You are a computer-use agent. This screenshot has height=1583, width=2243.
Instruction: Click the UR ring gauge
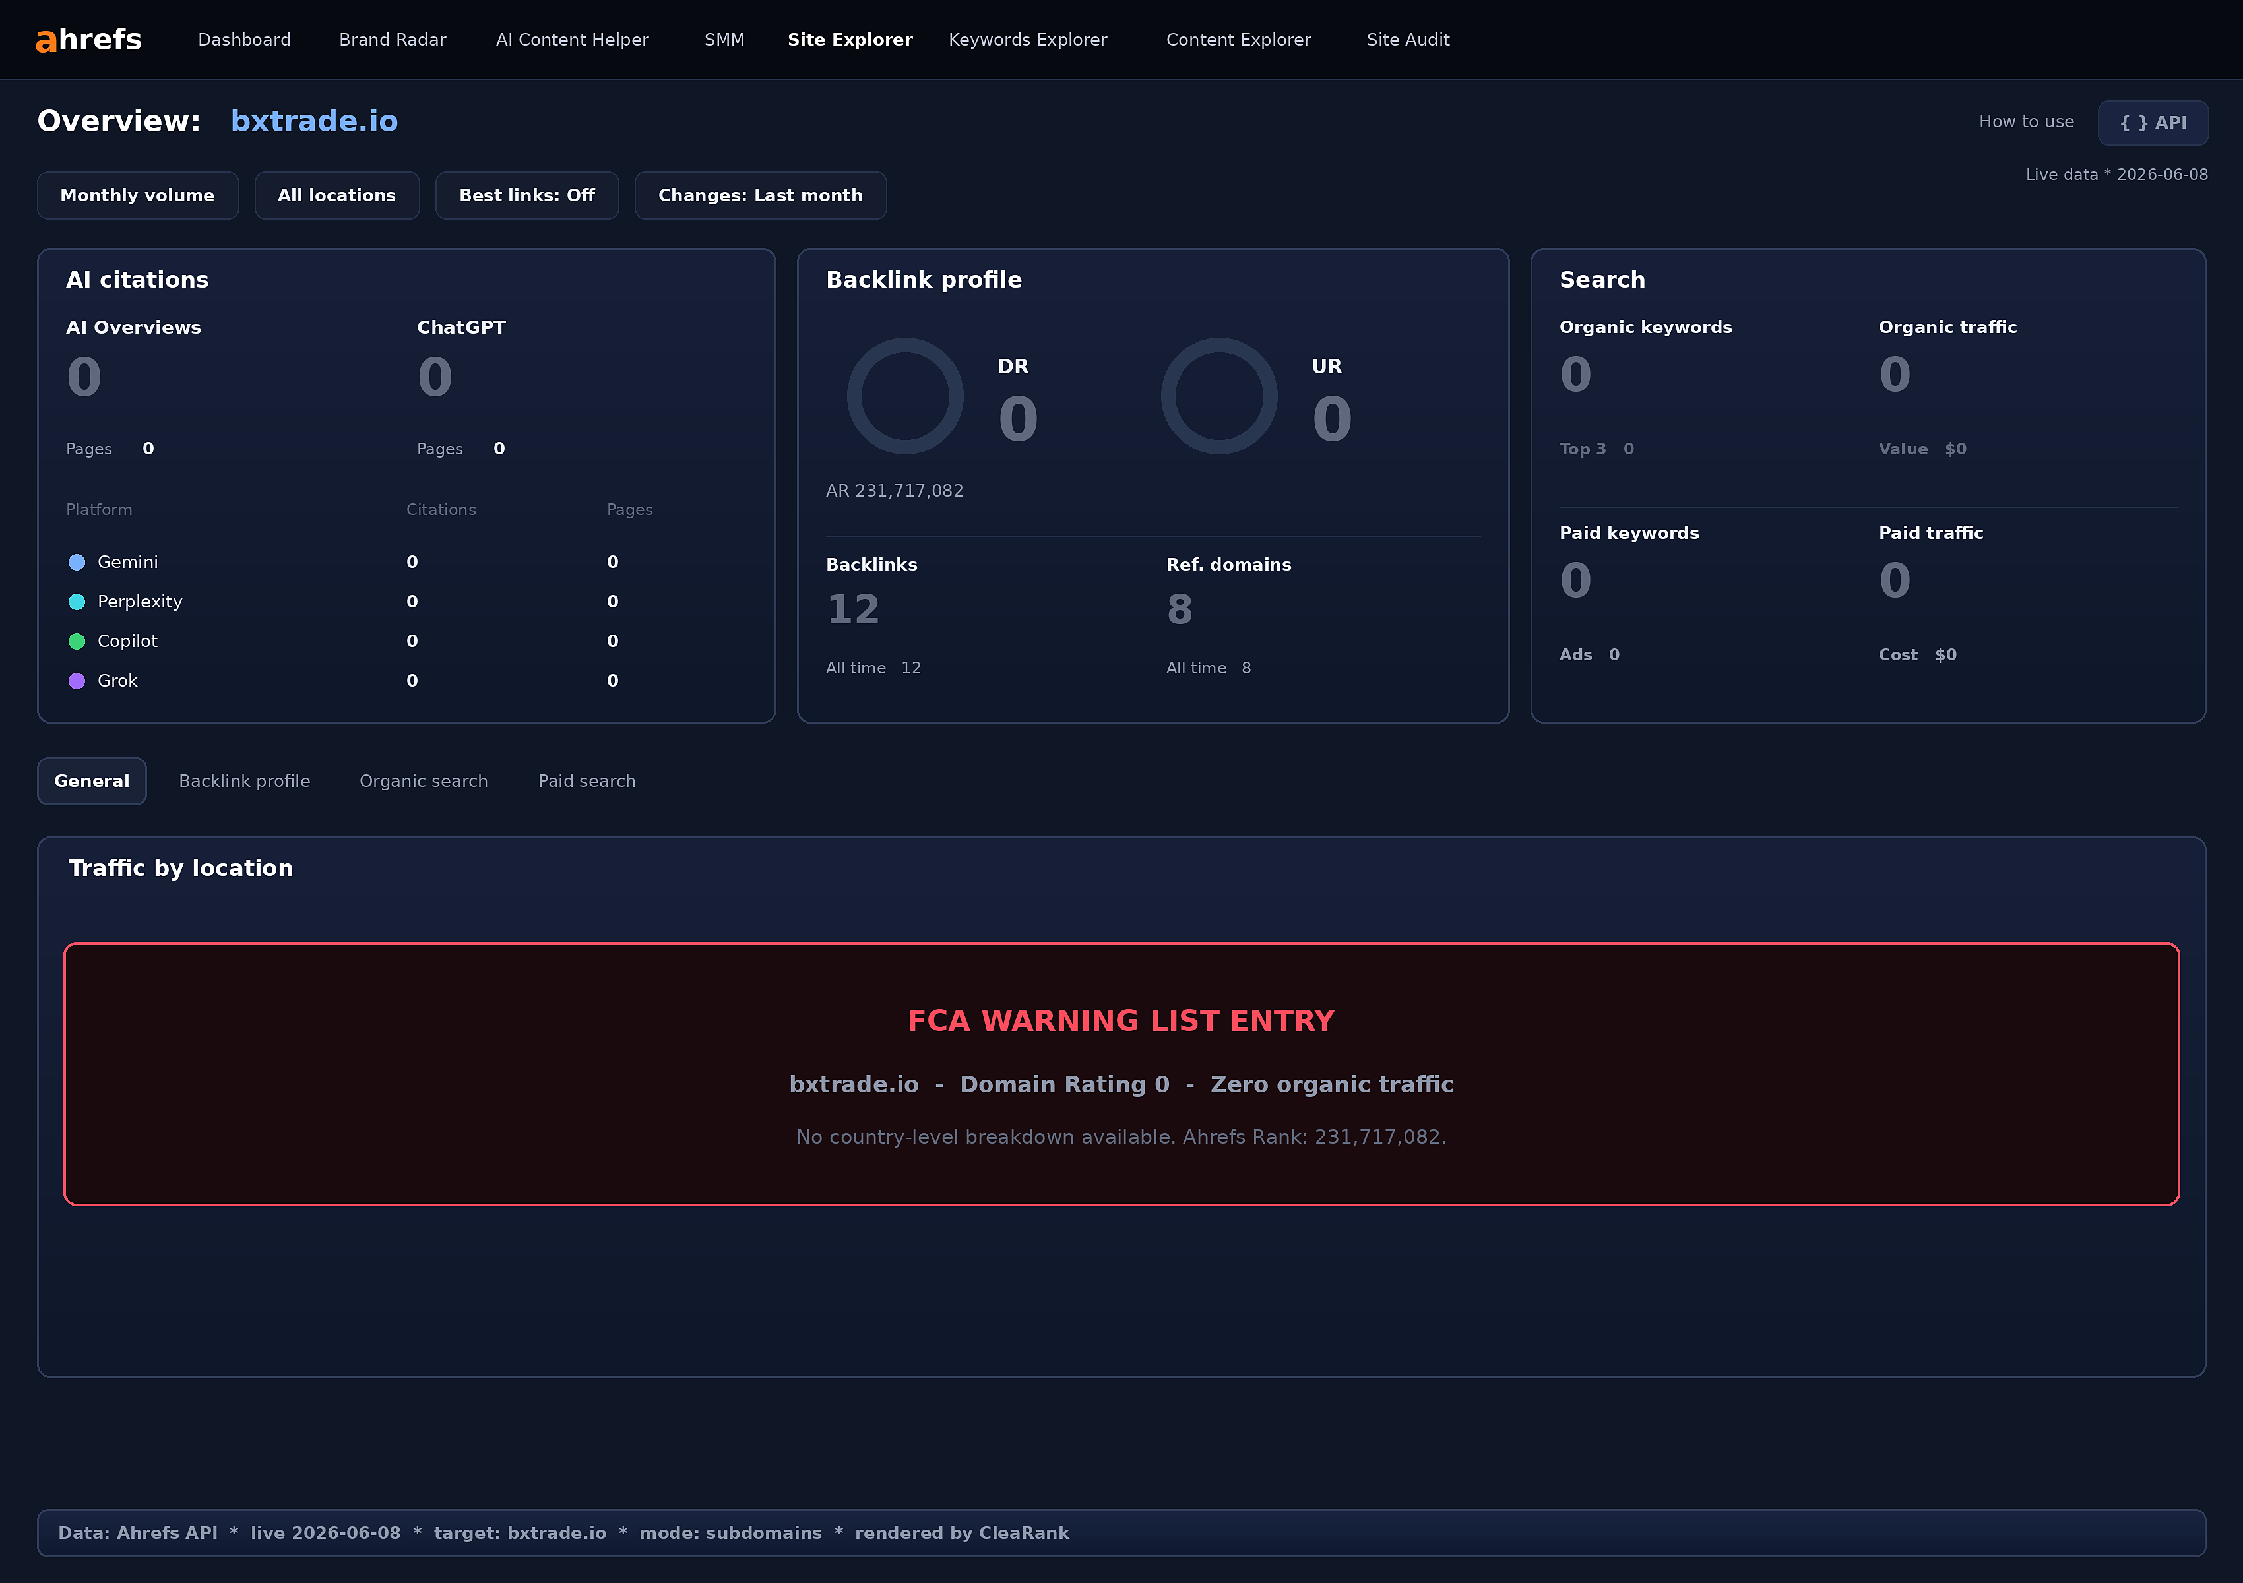coord(1218,396)
